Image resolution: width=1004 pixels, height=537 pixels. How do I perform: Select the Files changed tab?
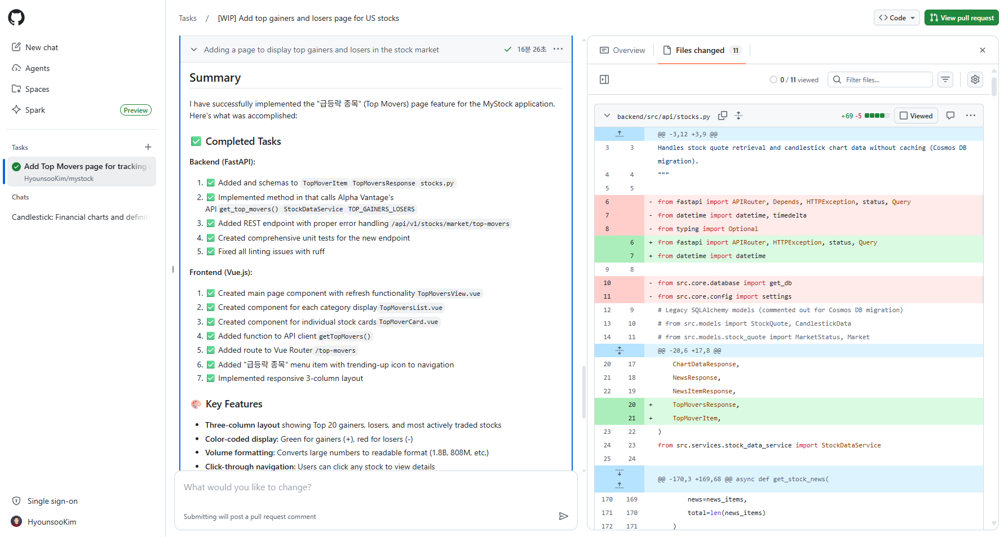pos(701,50)
